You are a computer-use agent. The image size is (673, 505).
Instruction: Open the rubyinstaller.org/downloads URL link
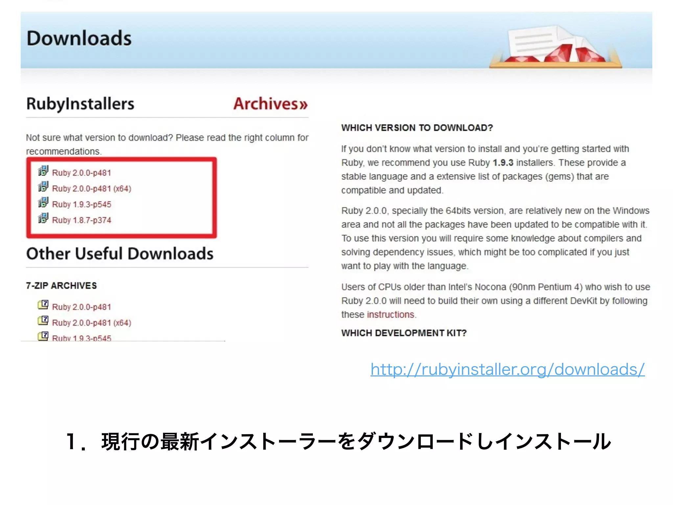click(x=508, y=370)
